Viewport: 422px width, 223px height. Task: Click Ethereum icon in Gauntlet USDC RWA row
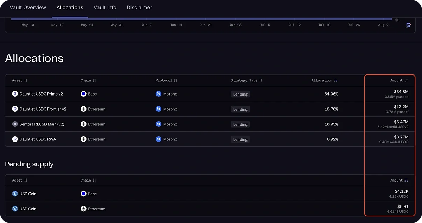[x=83, y=139]
